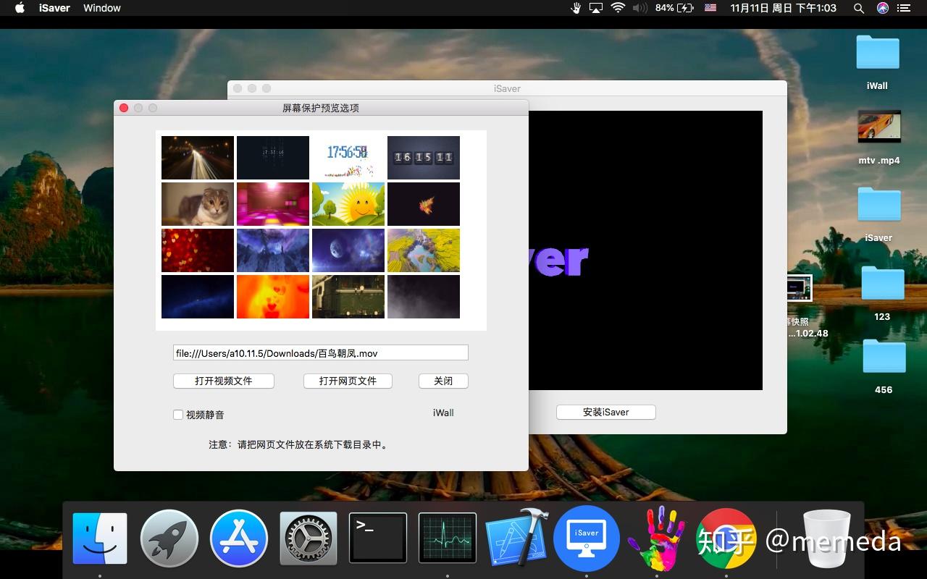927x579 pixels.
Task: Open Launchpad from the Dock
Action: click(169, 537)
